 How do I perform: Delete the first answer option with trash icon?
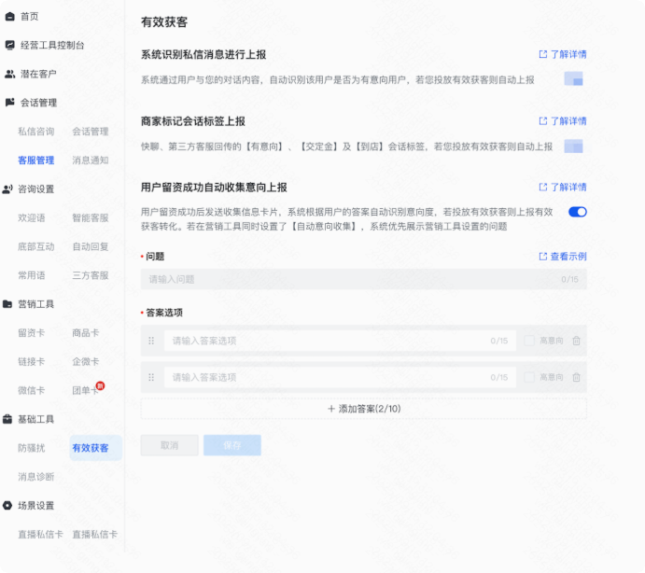pyautogui.click(x=576, y=341)
